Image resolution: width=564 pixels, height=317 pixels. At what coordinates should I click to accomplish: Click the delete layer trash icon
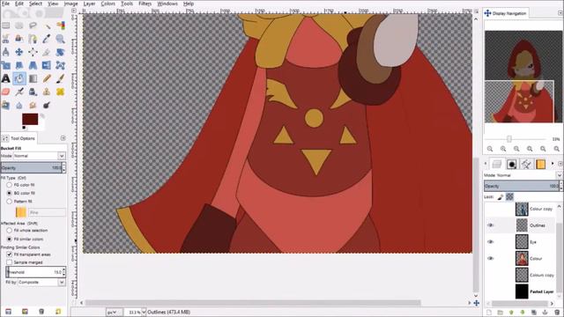(x=557, y=313)
